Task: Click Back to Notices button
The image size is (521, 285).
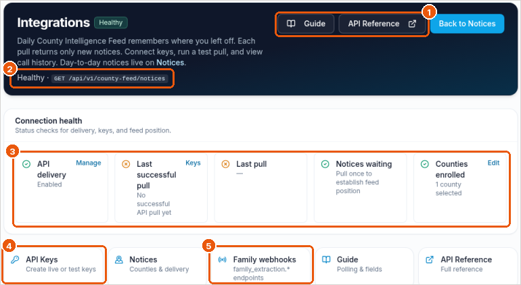Action: tap(467, 24)
